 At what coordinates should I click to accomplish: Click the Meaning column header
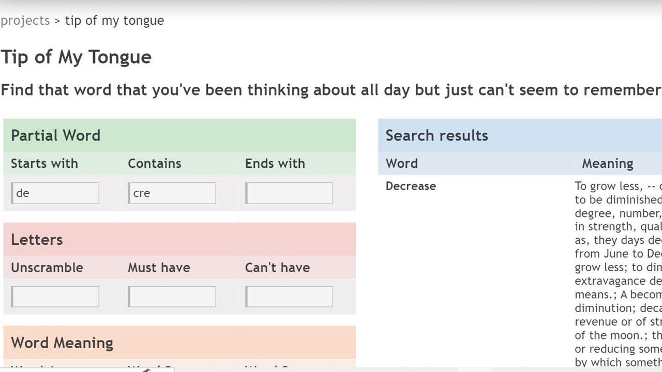coord(607,163)
